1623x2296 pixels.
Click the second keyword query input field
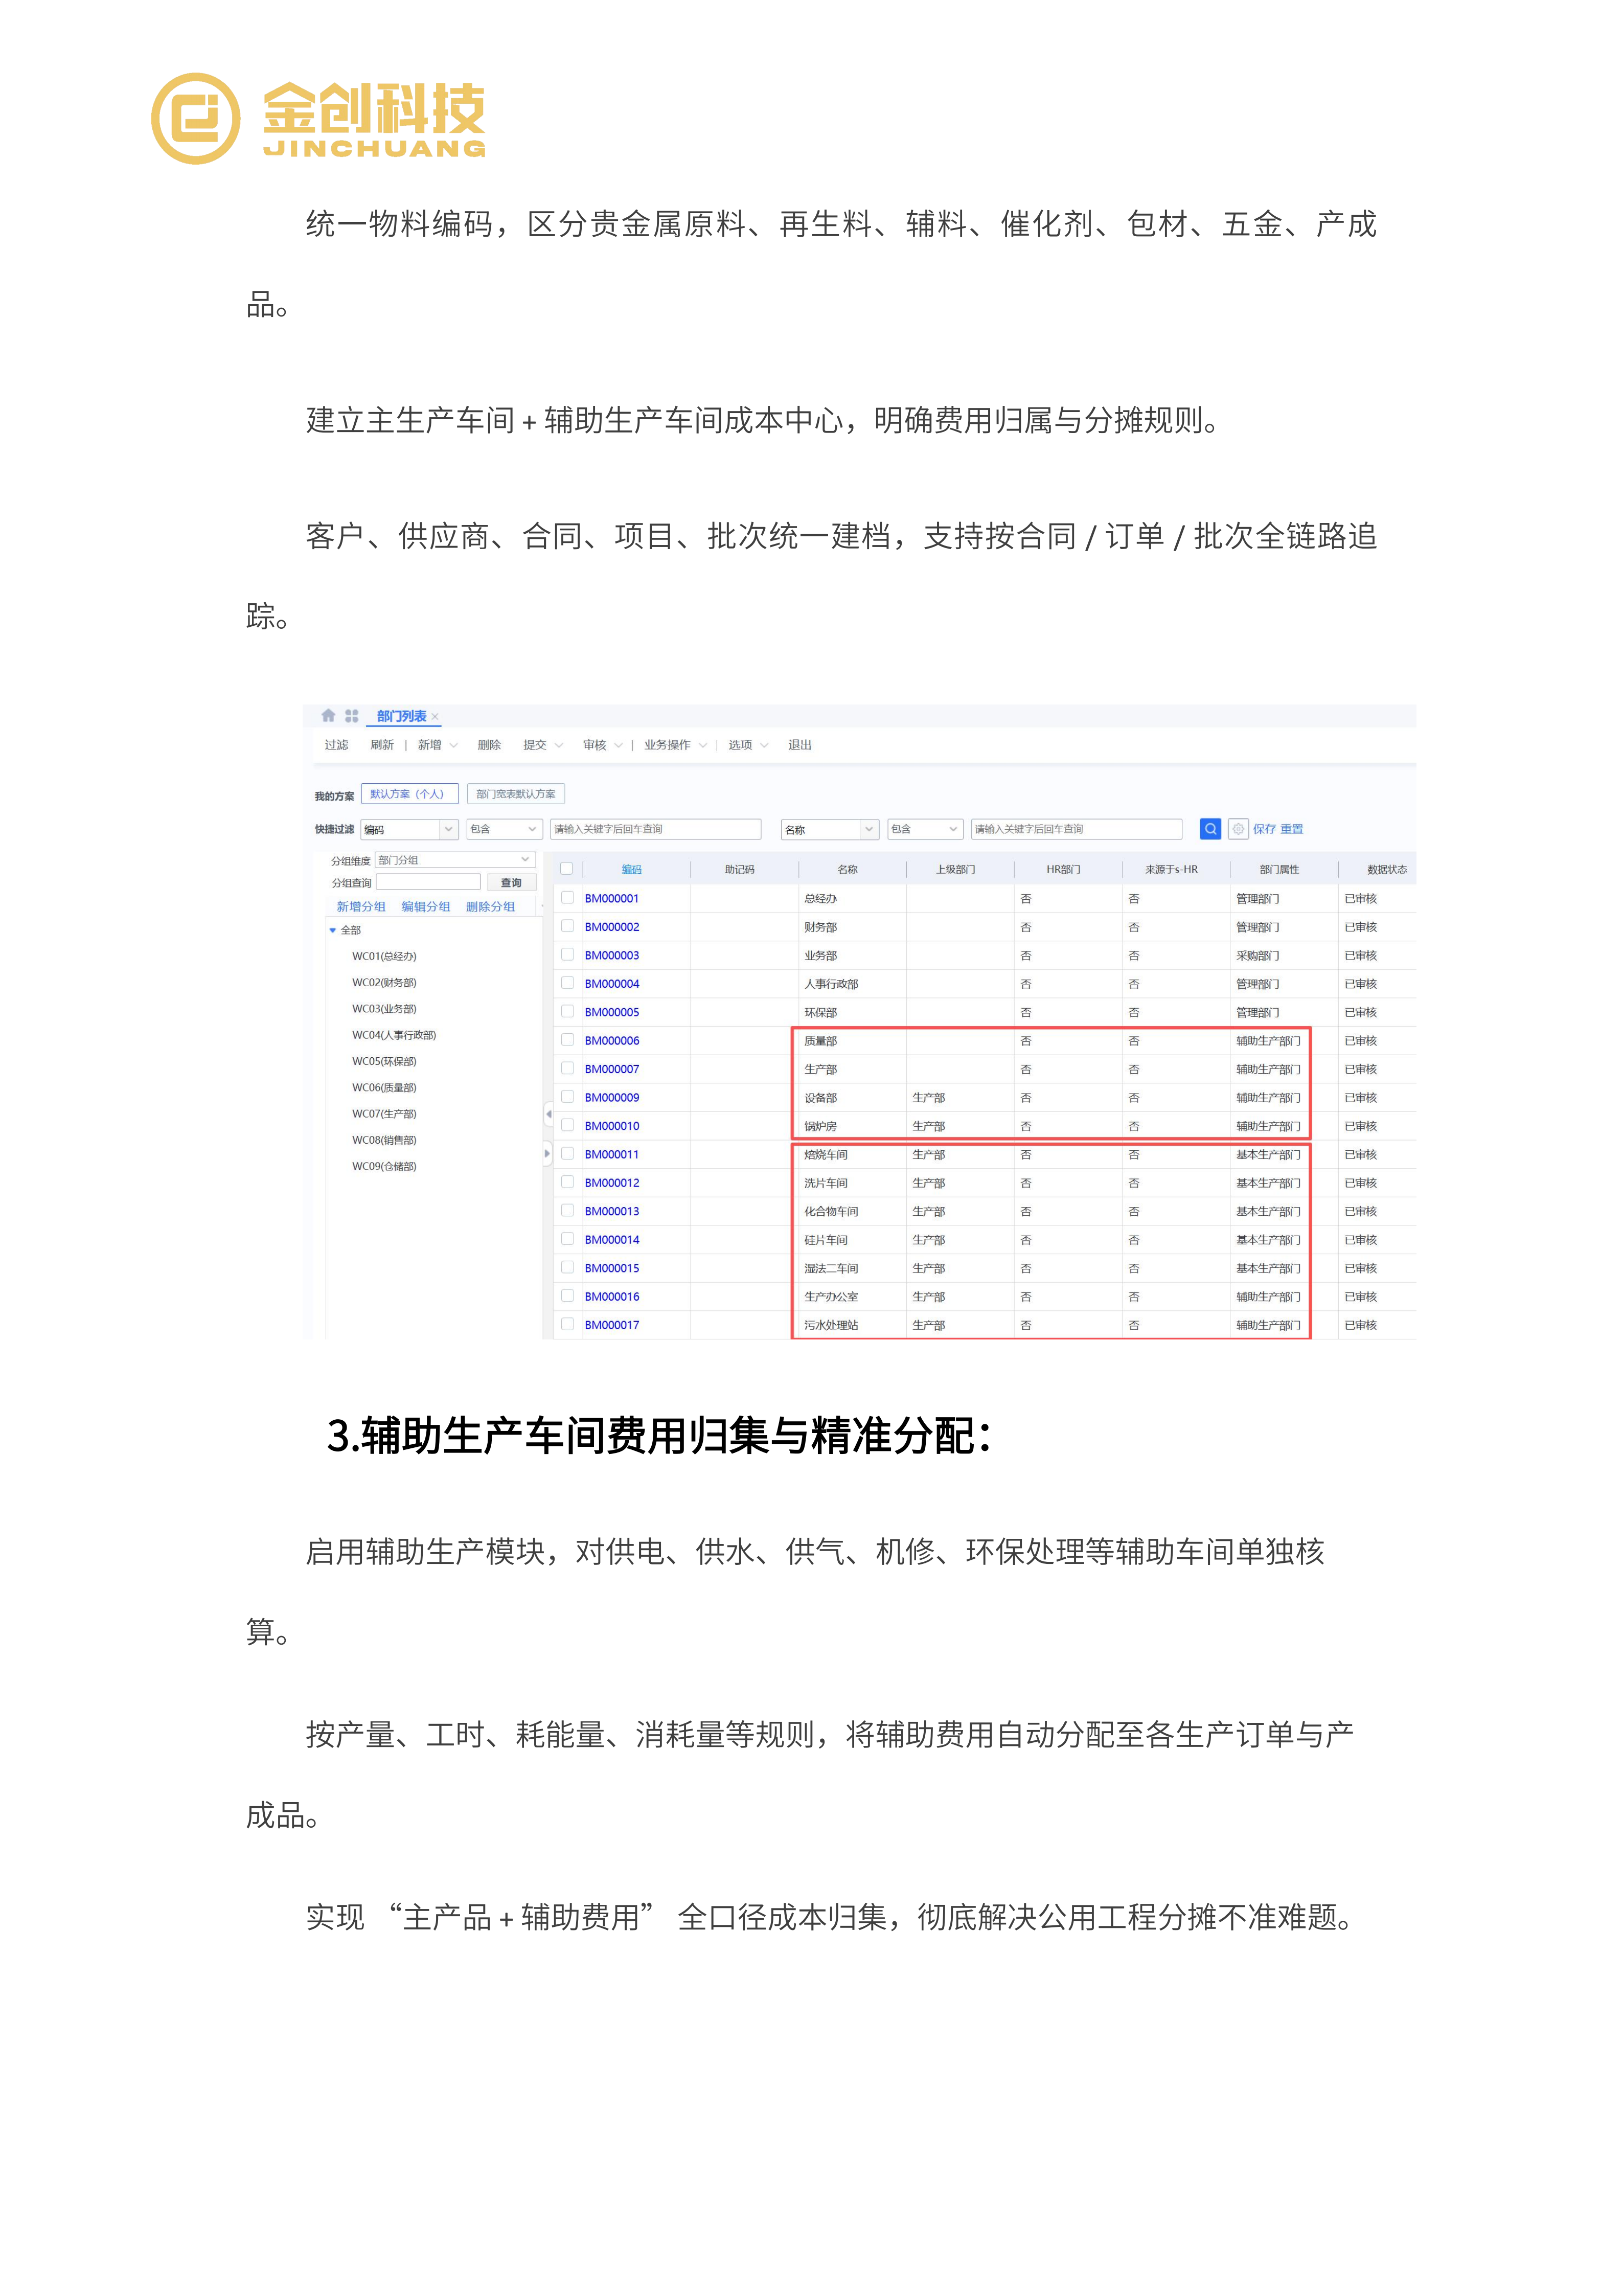point(1076,829)
